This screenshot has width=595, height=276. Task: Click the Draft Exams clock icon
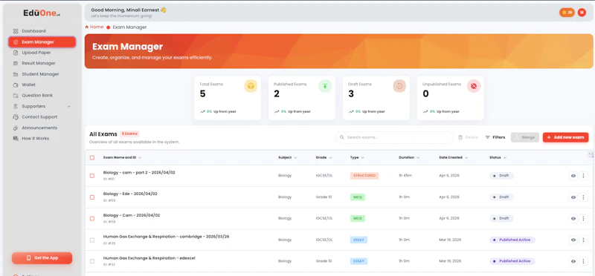tap(399, 86)
